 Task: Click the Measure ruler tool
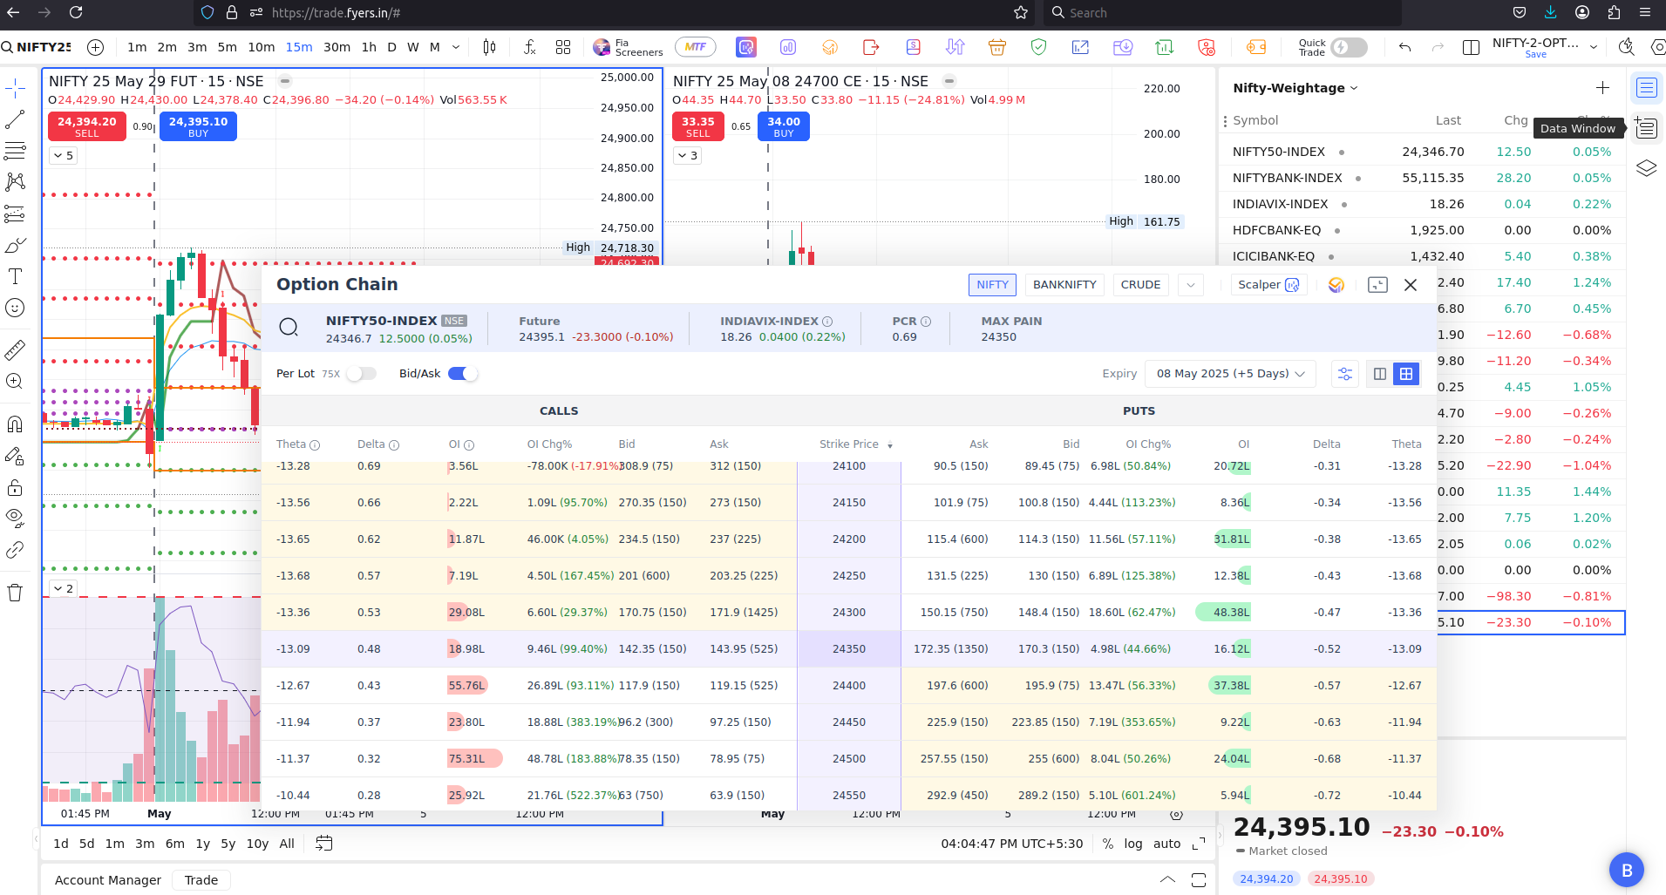[15, 350]
